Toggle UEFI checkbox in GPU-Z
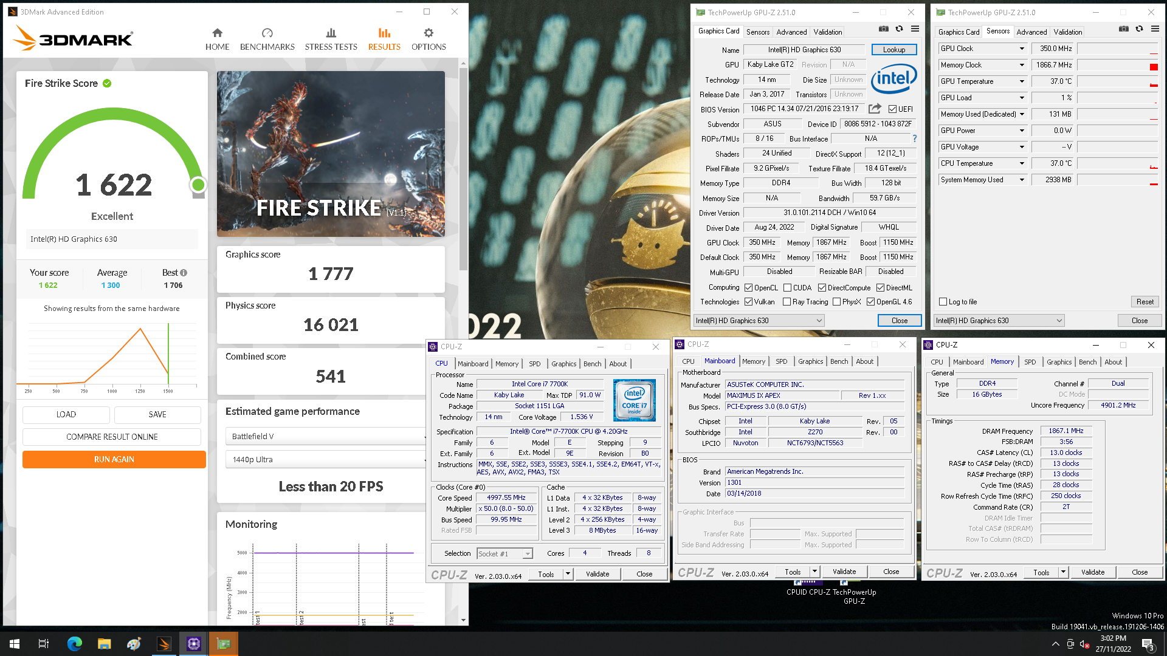The height and width of the screenshot is (656, 1167). [x=892, y=109]
